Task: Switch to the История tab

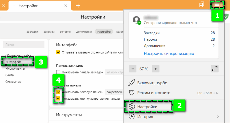Action: (65, 32)
